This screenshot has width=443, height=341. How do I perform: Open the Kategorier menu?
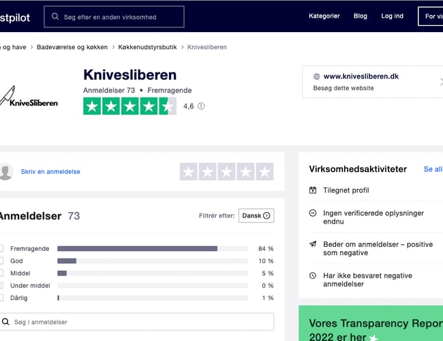324,16
